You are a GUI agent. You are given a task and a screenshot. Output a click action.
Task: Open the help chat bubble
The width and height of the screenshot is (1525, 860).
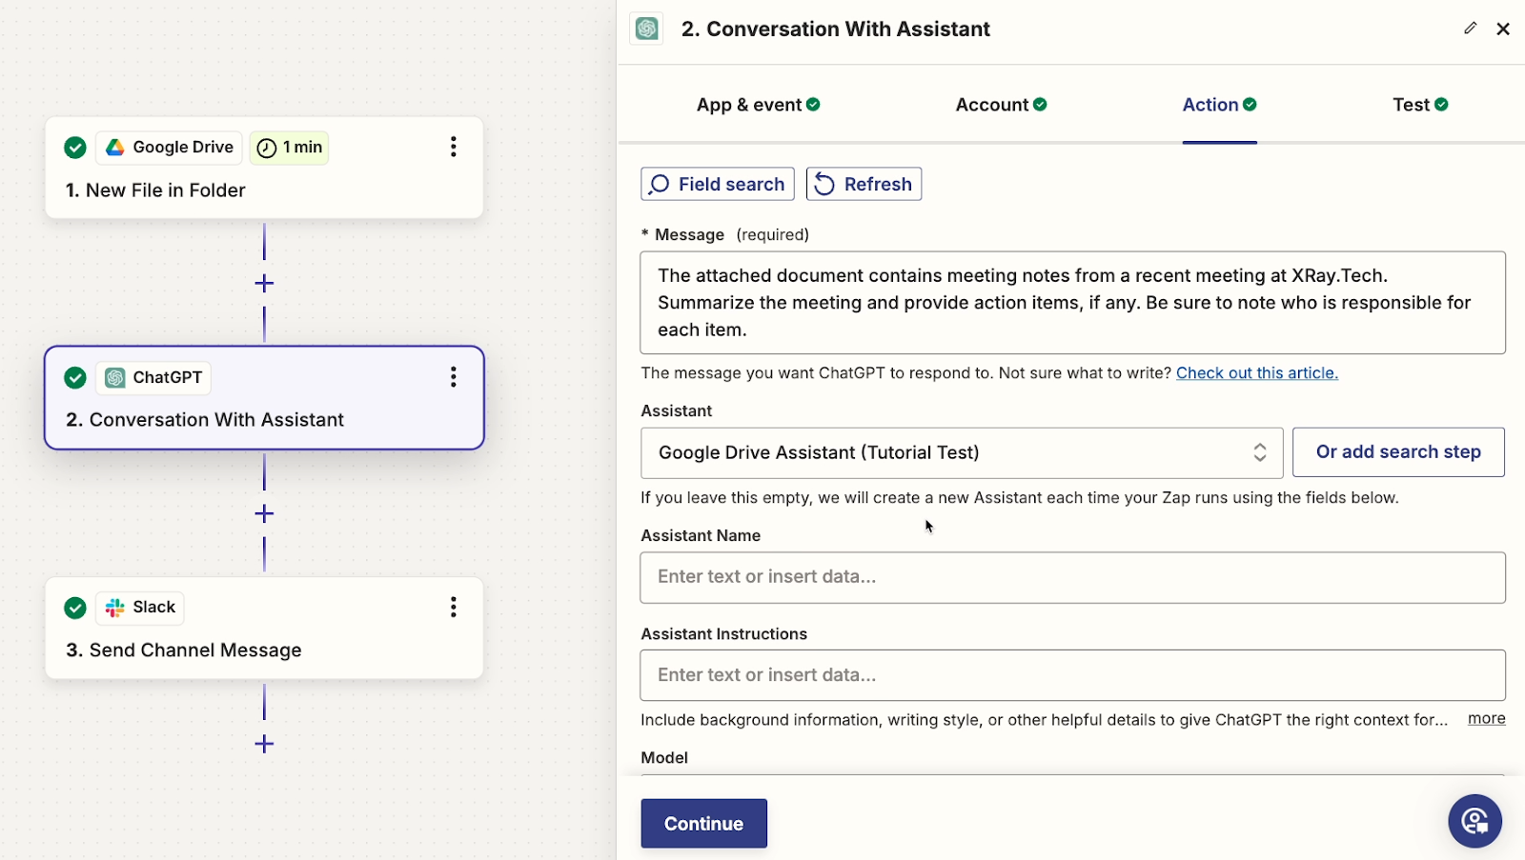click(x=1474, y=821)
